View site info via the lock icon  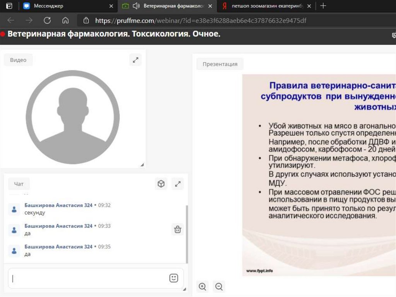(x=86, y=21)
